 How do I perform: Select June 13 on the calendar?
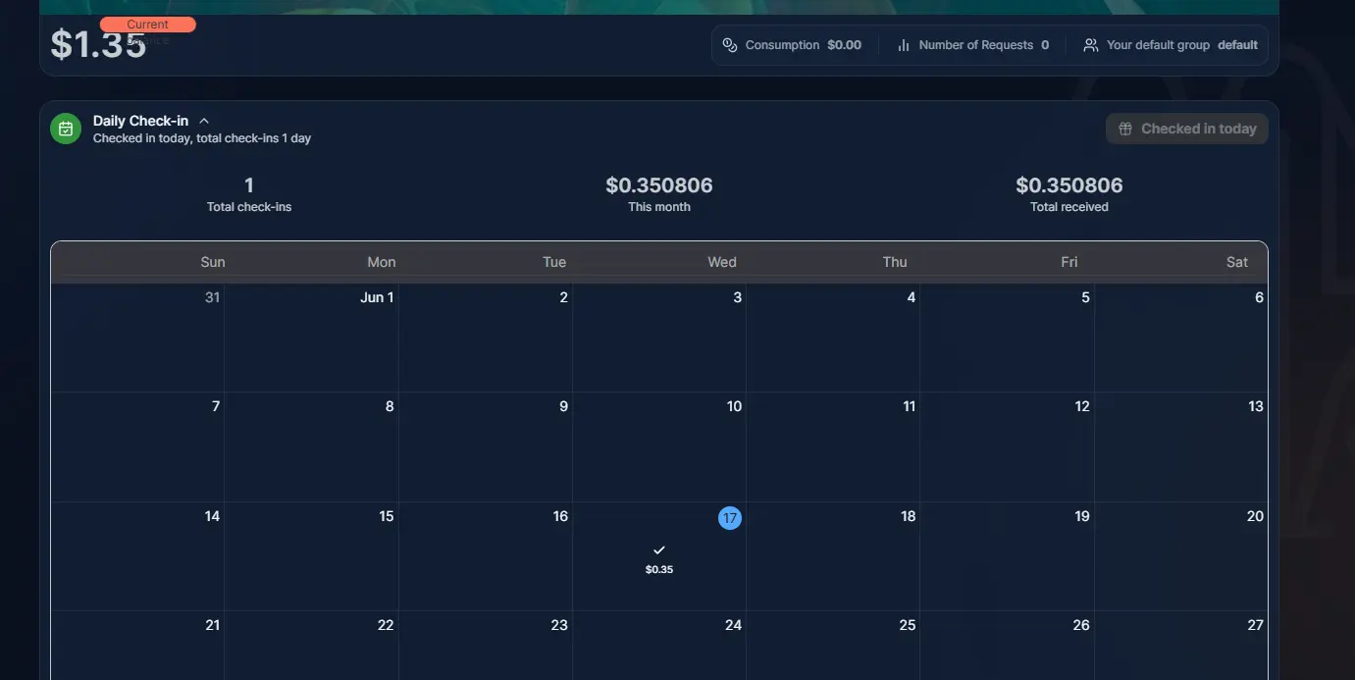pyautogui.click(x=1181, y=447)
